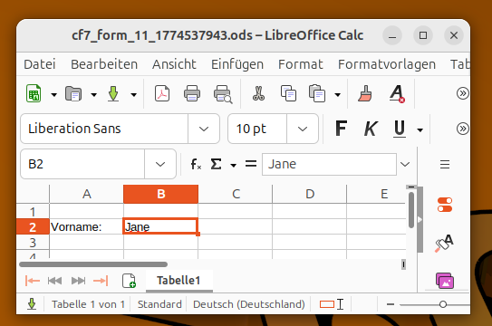The height and width of the screenshot is (326, 492).
Task: Toggle underline with the U button
Action: [x=400, y=129]
